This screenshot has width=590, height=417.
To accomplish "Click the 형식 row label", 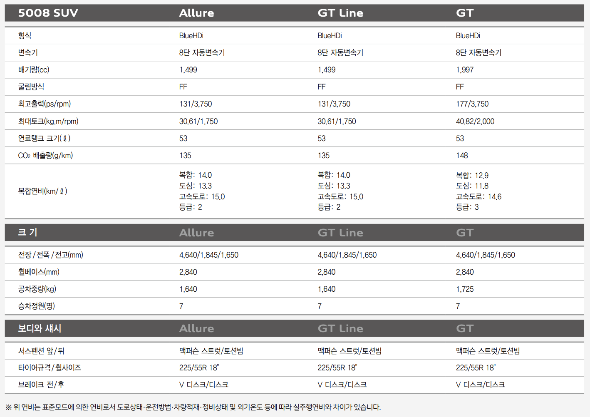I will coord(25,35).
